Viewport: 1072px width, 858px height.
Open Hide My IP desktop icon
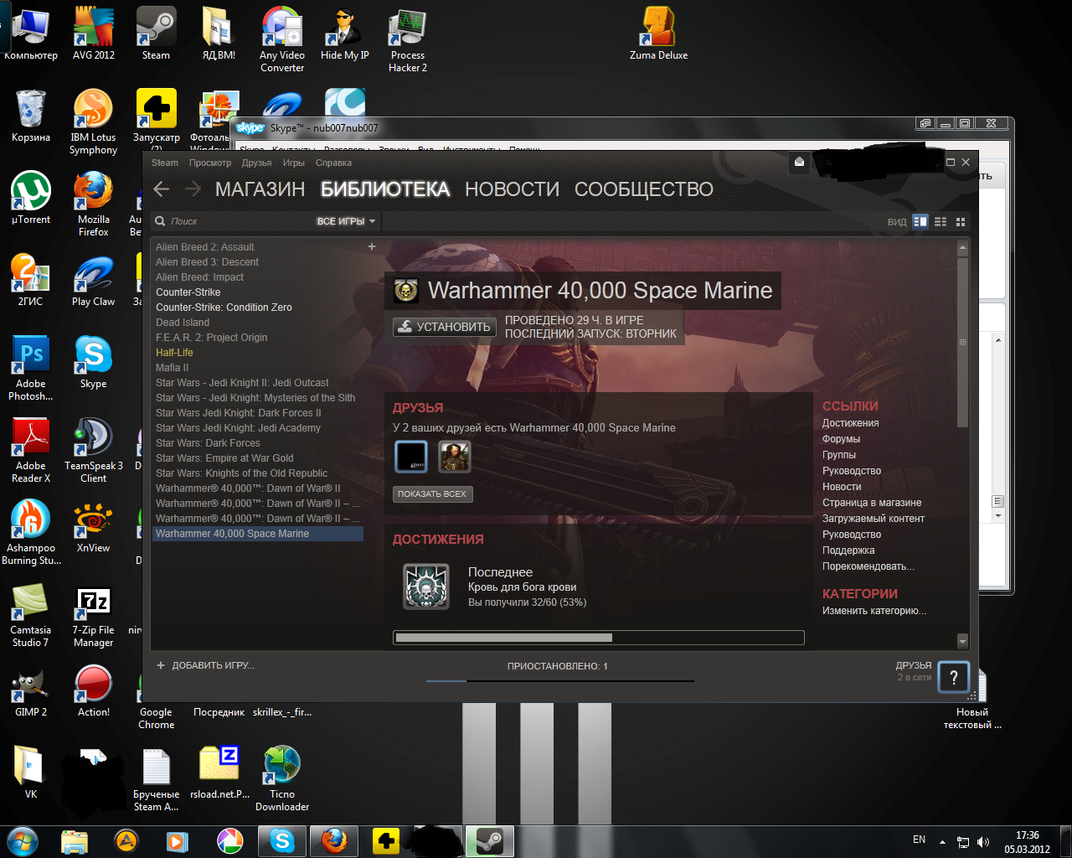tap(345, 34)
